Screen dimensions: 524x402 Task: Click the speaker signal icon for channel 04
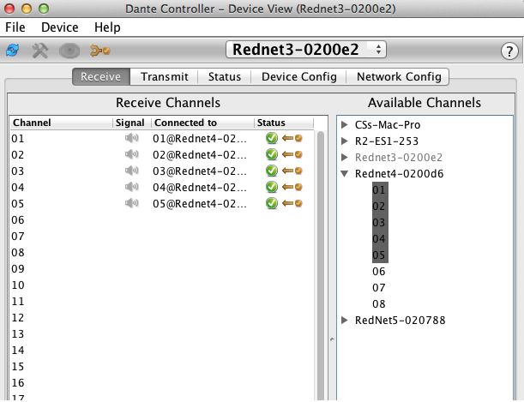point(131,187)
